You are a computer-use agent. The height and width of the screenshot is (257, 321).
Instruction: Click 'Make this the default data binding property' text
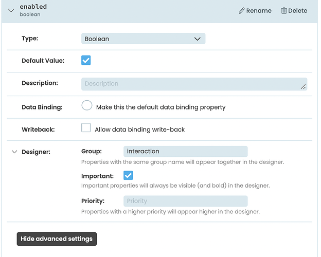pyautogui.click(x=160, y=107)
